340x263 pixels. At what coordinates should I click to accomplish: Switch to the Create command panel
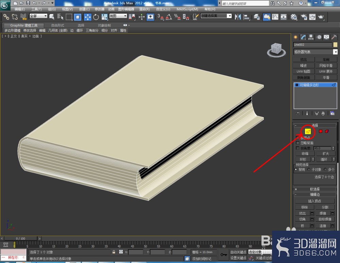tap(295, 37)
